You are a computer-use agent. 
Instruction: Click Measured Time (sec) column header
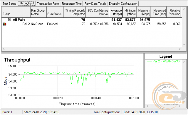click(159, 12)
